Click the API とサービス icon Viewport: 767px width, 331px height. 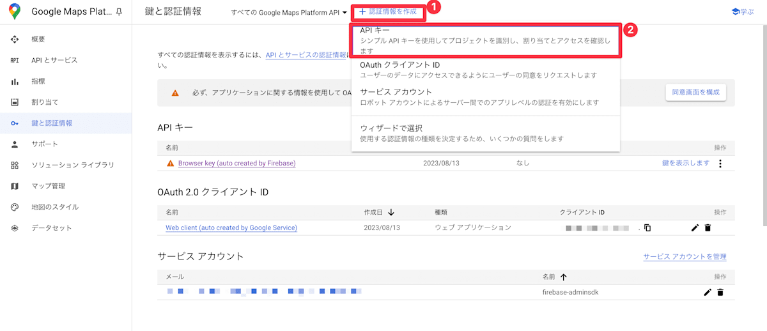[15, 60]
